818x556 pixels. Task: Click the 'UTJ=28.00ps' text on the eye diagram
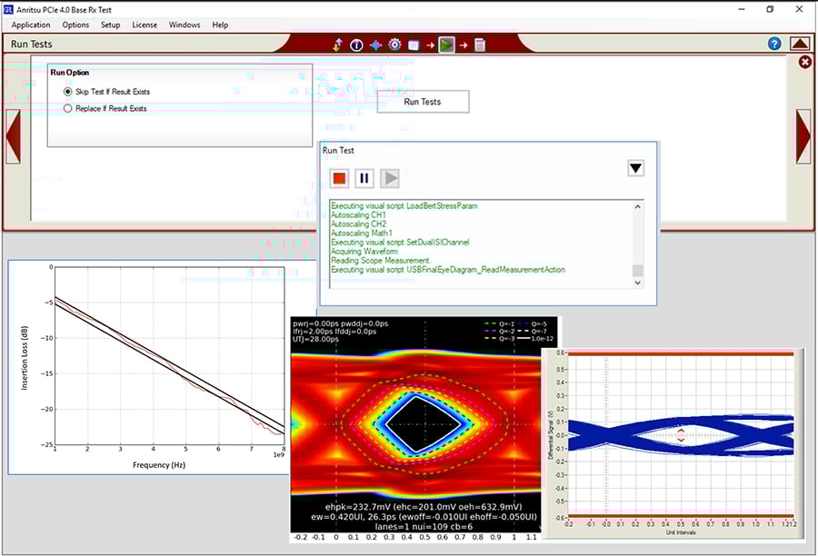pos(316,339)
